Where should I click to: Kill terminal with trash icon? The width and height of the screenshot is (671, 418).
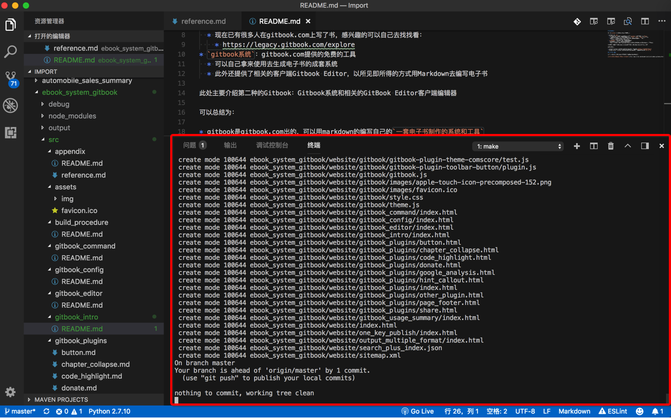click(611, 146)
